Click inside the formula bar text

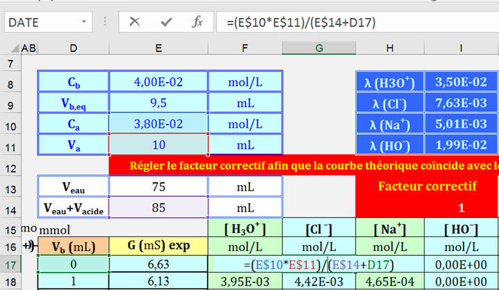(x=347, y=22)
